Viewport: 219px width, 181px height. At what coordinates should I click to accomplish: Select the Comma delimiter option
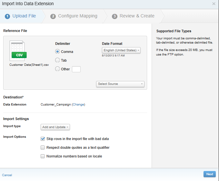coord(57,52)
